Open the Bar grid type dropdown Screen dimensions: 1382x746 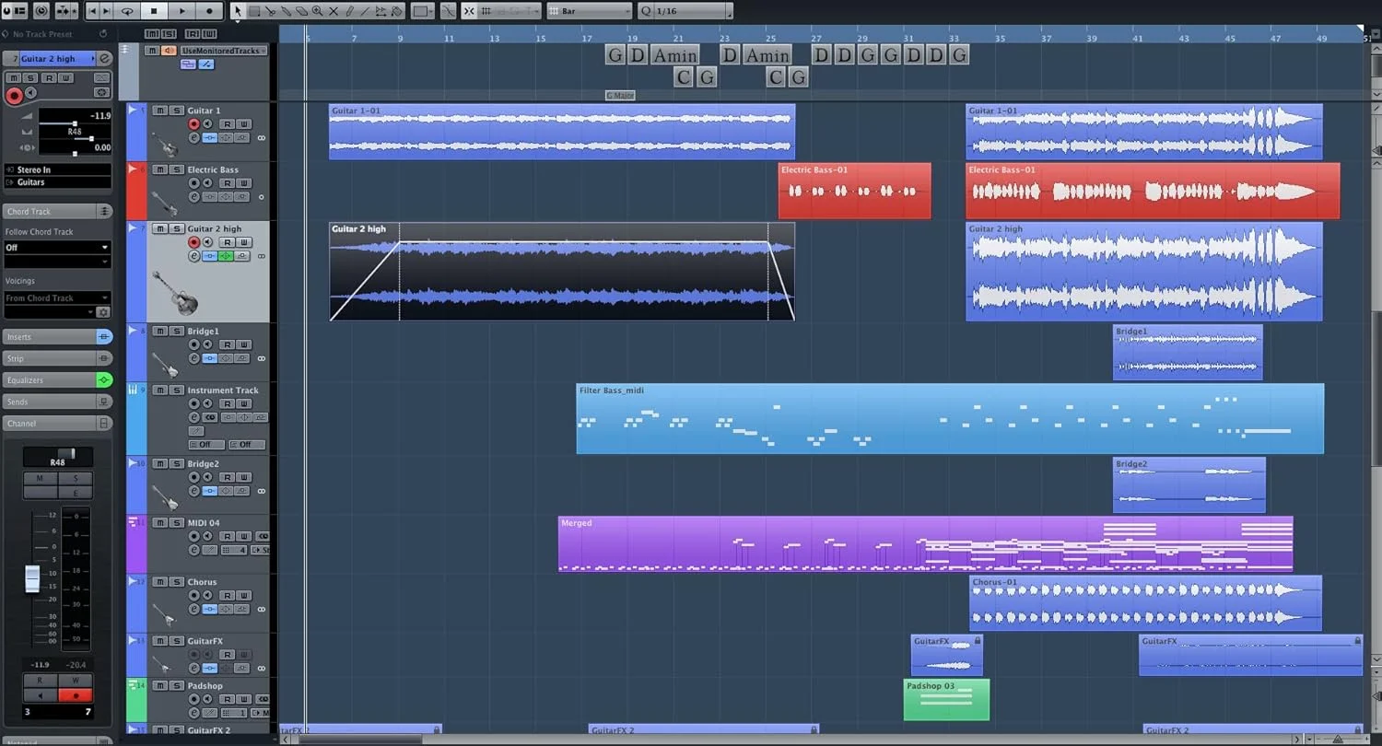pos(590,11)
